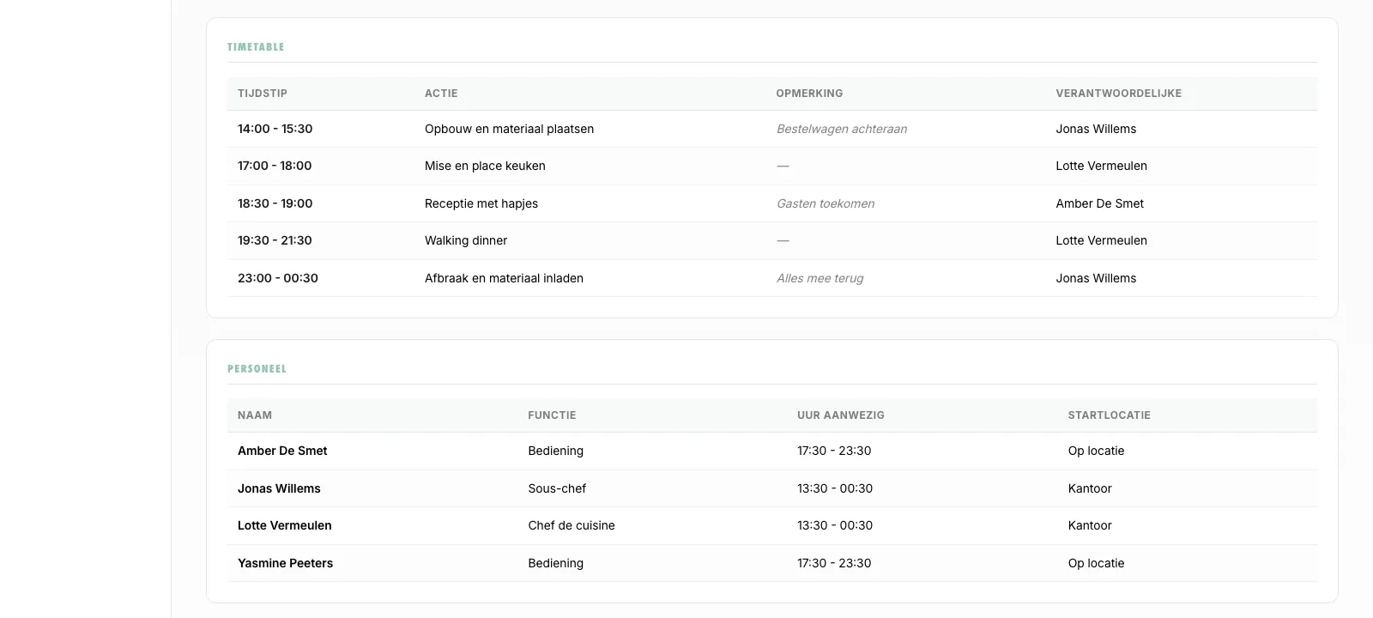The width and height of the screenshot is (1373, 618).
Task: Select the STARTLOCATIE column header
Action: [x=1110, y=415]
